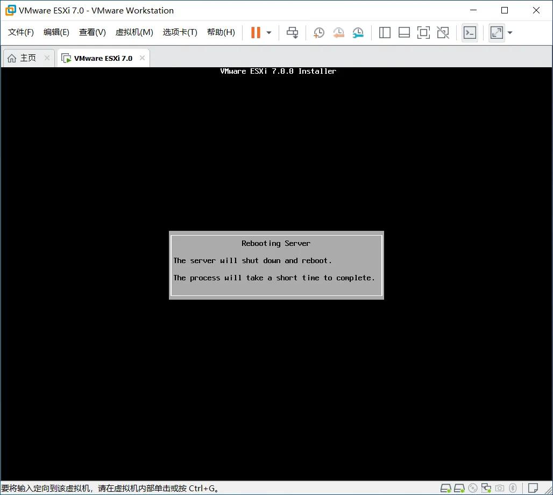Take a snapshot of the virtual machine

tap(318, 32)
